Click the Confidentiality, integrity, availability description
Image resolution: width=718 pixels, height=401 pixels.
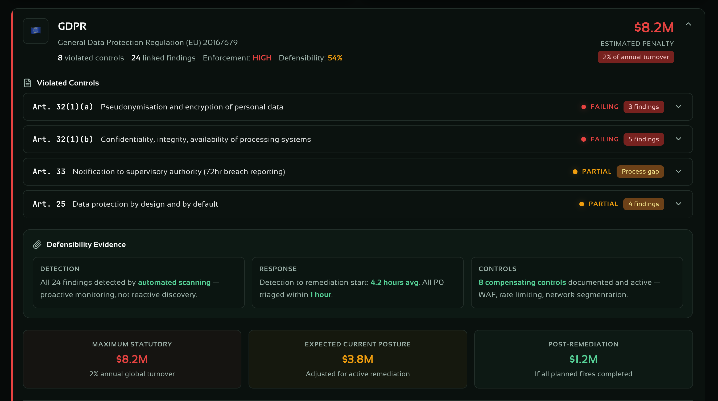[x=206, y=139]
